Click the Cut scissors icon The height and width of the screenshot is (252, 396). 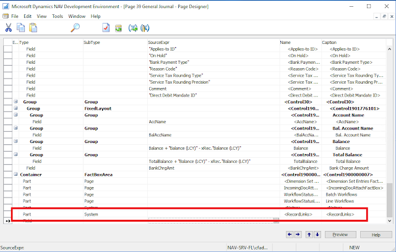pos(8,28)
